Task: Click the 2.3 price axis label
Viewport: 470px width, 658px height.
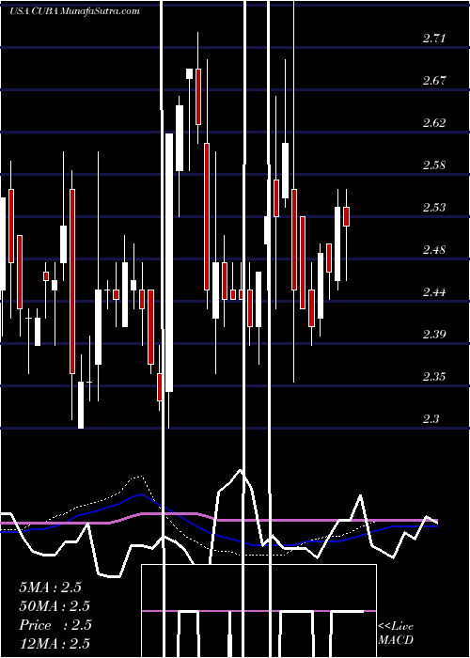Action: click(x=431, y=419)
